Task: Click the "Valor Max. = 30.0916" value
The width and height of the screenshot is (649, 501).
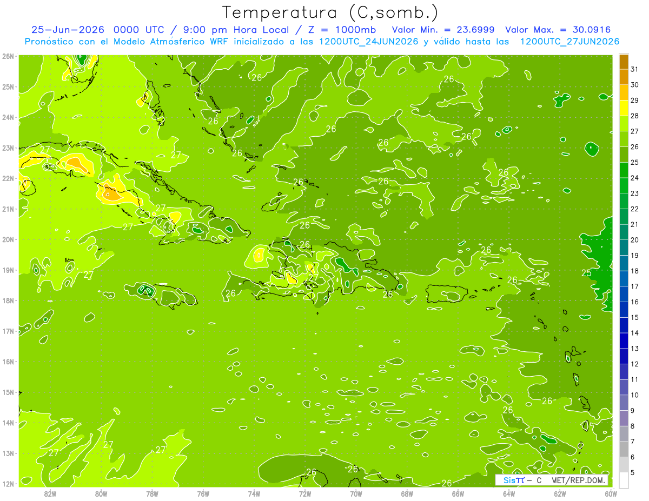Action: [x=558, y=30]
